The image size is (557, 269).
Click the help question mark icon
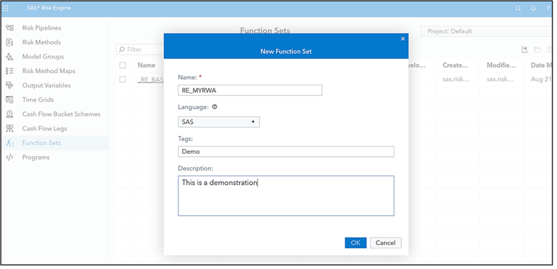[548, 9]
